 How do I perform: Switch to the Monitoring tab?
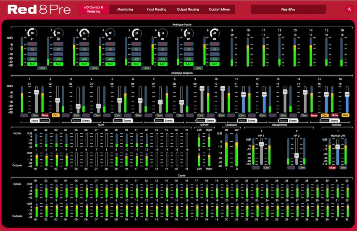tap(125, 9)
